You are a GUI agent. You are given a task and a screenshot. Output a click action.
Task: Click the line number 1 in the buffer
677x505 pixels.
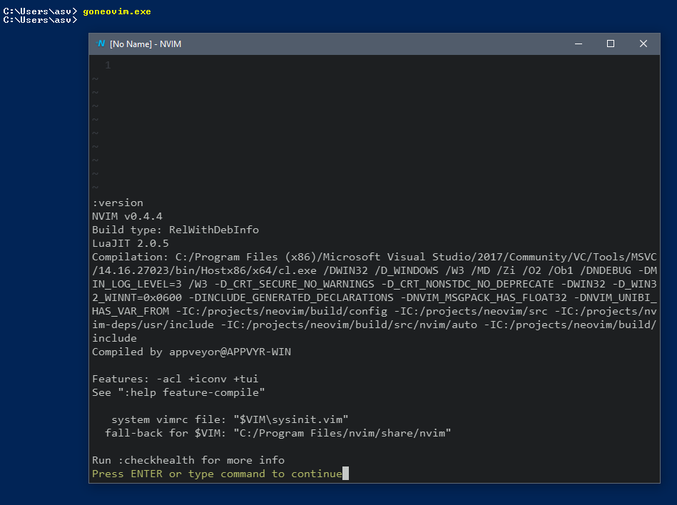click(x=107, y=64)
